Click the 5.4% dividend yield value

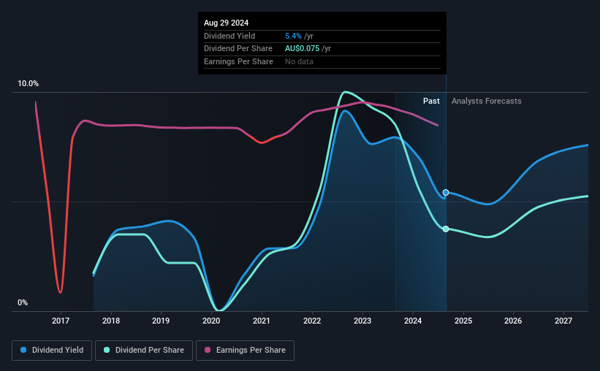point(293,36)
